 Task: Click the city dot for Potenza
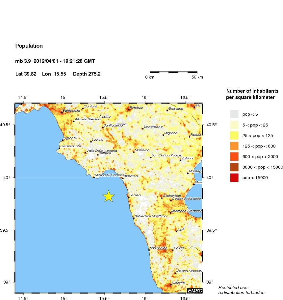[x=129, y=109]
